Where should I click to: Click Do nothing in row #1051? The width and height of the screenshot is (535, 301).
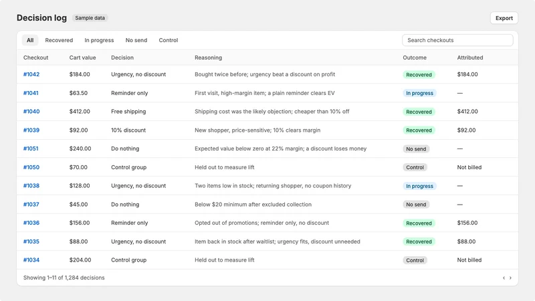(125, 148)
